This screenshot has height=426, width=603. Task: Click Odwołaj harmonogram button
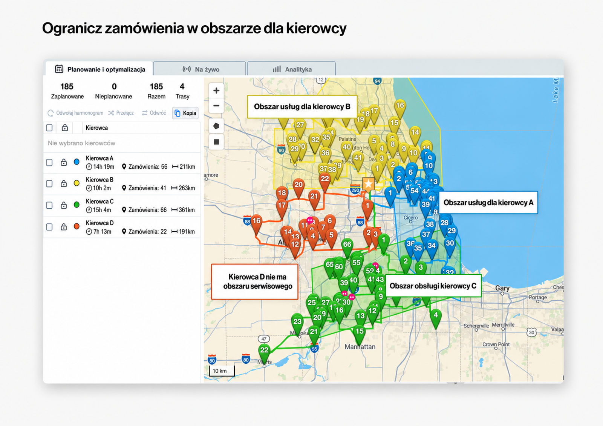click(x=75, y=113)
